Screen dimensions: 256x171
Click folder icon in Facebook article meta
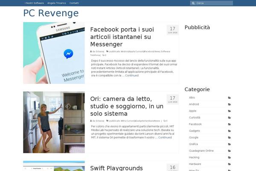(108, 51)
